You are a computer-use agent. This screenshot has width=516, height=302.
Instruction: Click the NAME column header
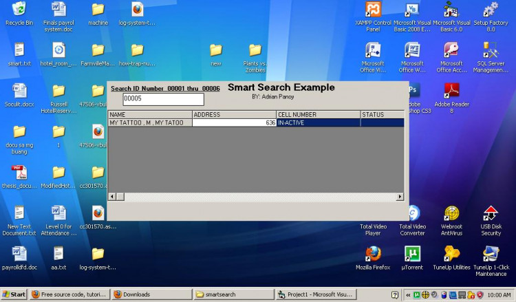point(149,114)
